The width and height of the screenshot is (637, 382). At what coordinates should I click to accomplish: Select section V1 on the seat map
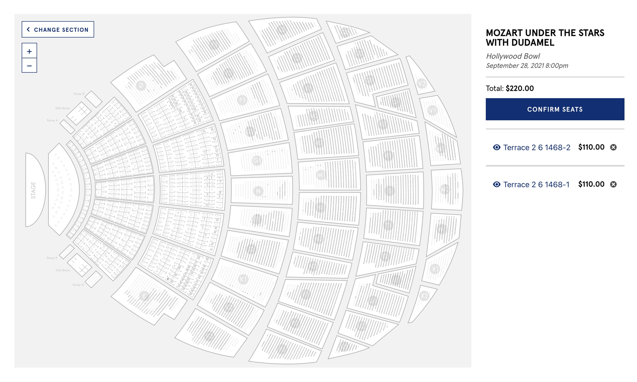[432, 110]
